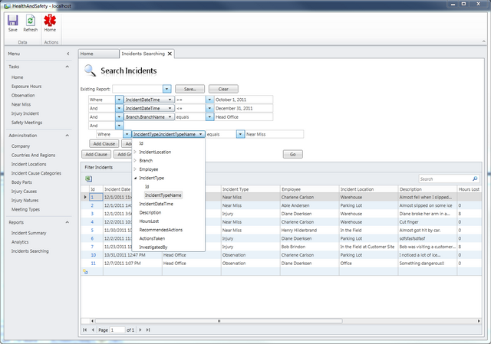The height and width of the screenshot is (344, 491).
Task: Click the Incident Type column header
Action: (x=251, y=189)
